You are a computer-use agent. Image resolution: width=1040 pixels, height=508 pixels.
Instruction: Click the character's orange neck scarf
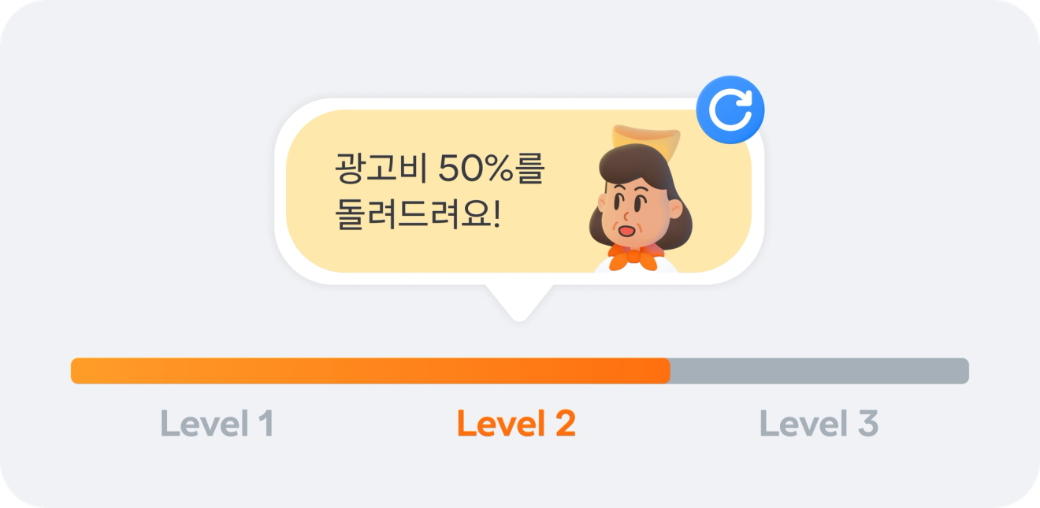pyautogui.click(x=637, y=257)
